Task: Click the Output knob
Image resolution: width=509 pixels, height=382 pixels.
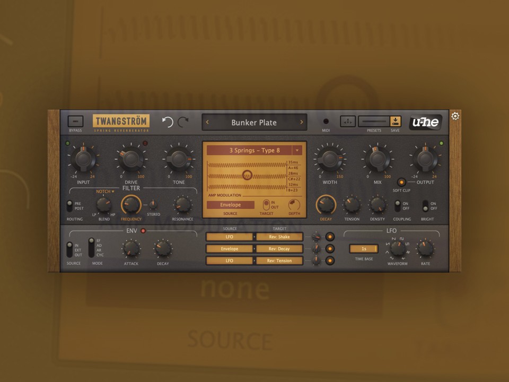Action: (425, 159)
